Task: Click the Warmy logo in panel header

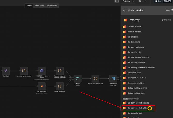Action: click(125, 20)
